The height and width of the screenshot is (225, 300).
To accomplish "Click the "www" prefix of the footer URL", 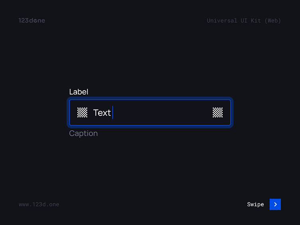I will pyautogui.click(x=24, y=204).
